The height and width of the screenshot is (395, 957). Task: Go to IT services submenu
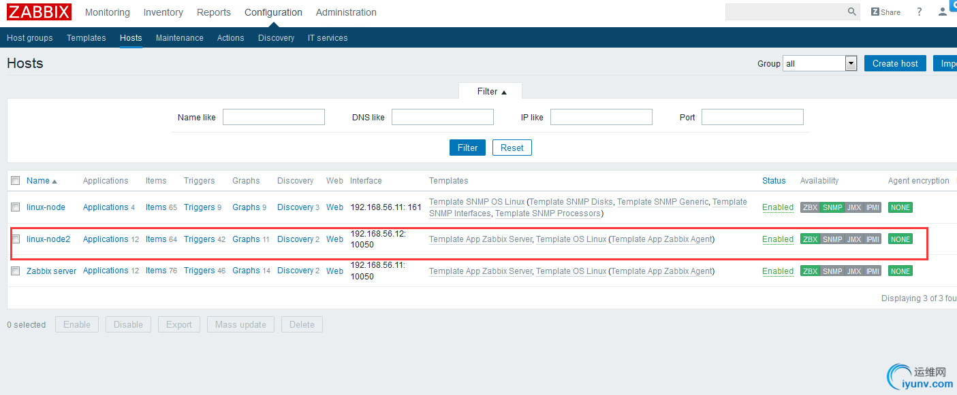[328, 38]
